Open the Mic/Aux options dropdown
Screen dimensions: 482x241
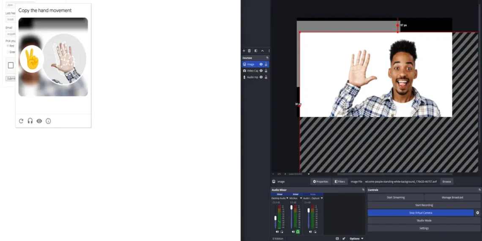(x=301, y=198)
